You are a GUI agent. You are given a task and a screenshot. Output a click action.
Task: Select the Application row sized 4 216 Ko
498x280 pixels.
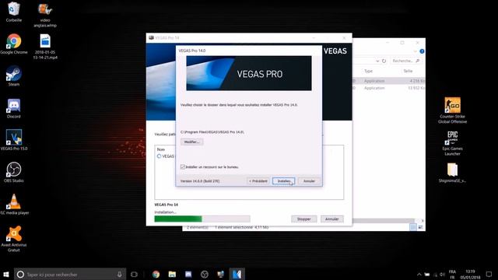coord(389,81)
